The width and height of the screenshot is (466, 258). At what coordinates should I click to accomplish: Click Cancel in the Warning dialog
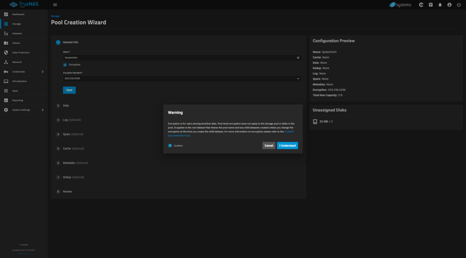(269, 145)
